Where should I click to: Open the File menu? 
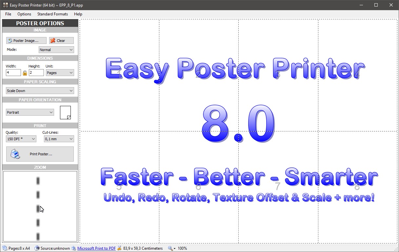click(x=8, y=14)
